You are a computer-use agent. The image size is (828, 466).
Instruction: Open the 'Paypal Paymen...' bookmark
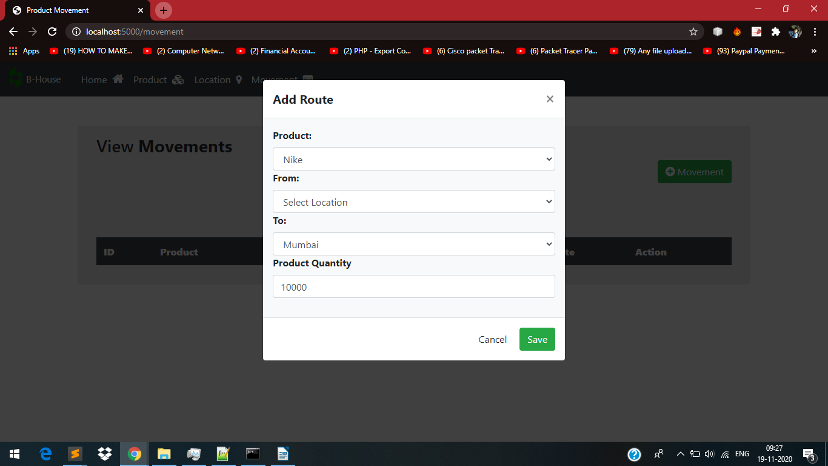744,51
